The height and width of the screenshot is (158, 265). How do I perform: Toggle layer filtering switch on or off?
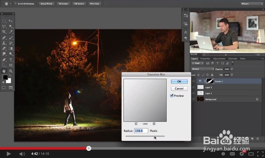pyautogui.click(x=232, y=63)
